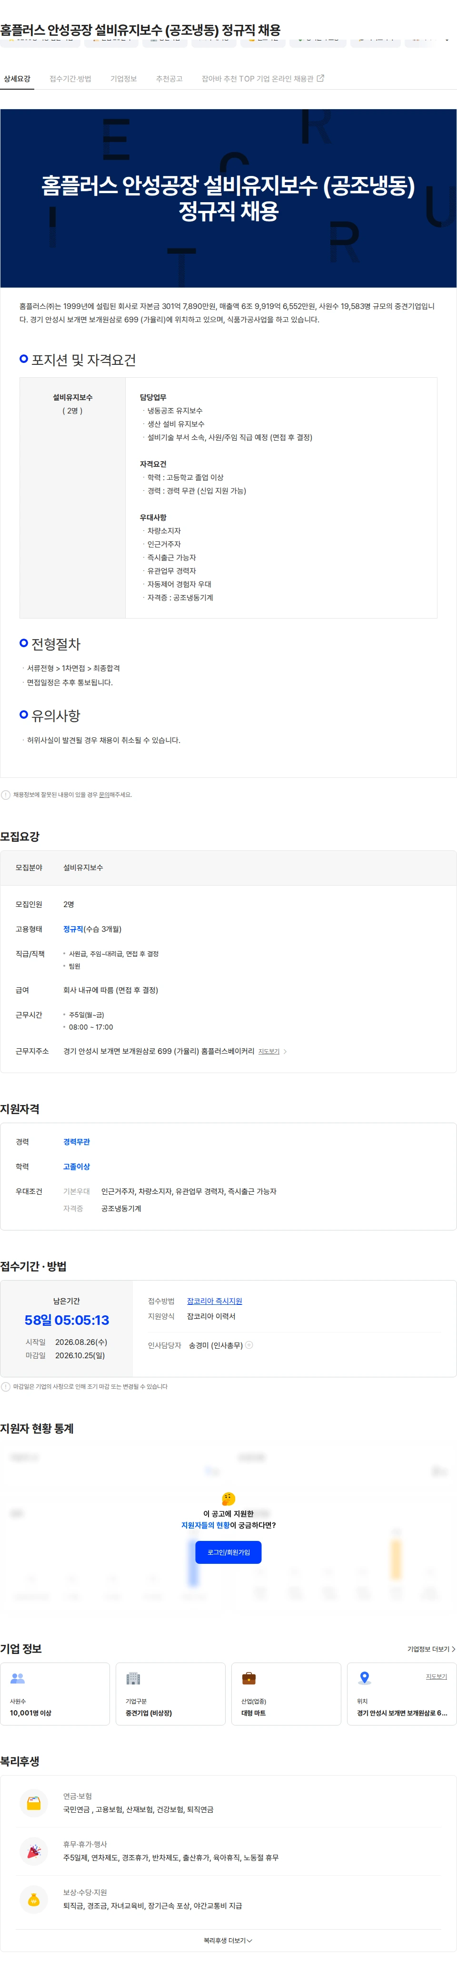Open 지도보기 link in 위치 card
Screen dimensions: 457x1963
click(x=437, y=1676)
